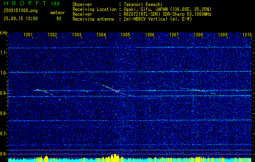The width and height of the screenshot is (255, 162).
Task: Click frequency label 1.0
Action: [3, 73]
